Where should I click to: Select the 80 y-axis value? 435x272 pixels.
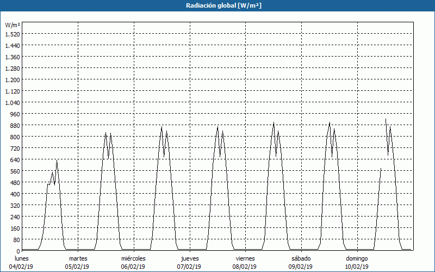click(17, 239)
